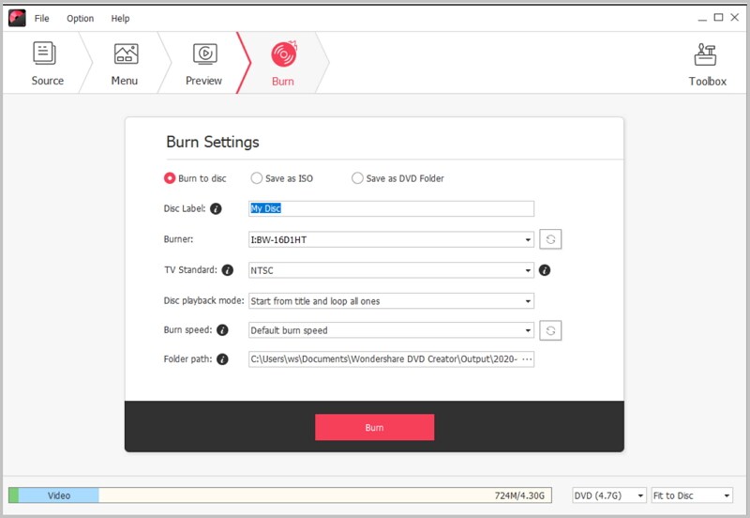Browse folder path with ellipsis button

click(527, 359)
